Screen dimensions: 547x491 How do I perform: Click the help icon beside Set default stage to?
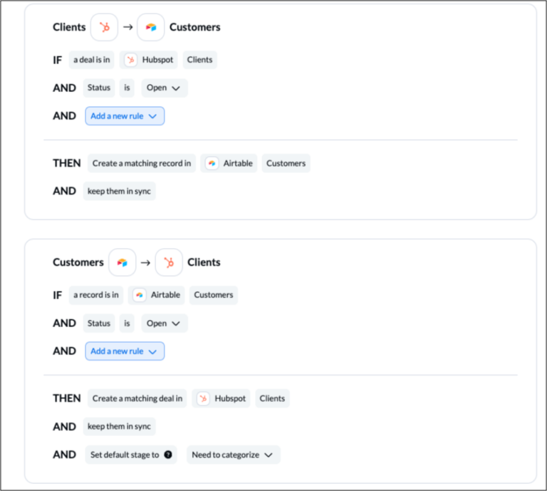pos(168,455)
